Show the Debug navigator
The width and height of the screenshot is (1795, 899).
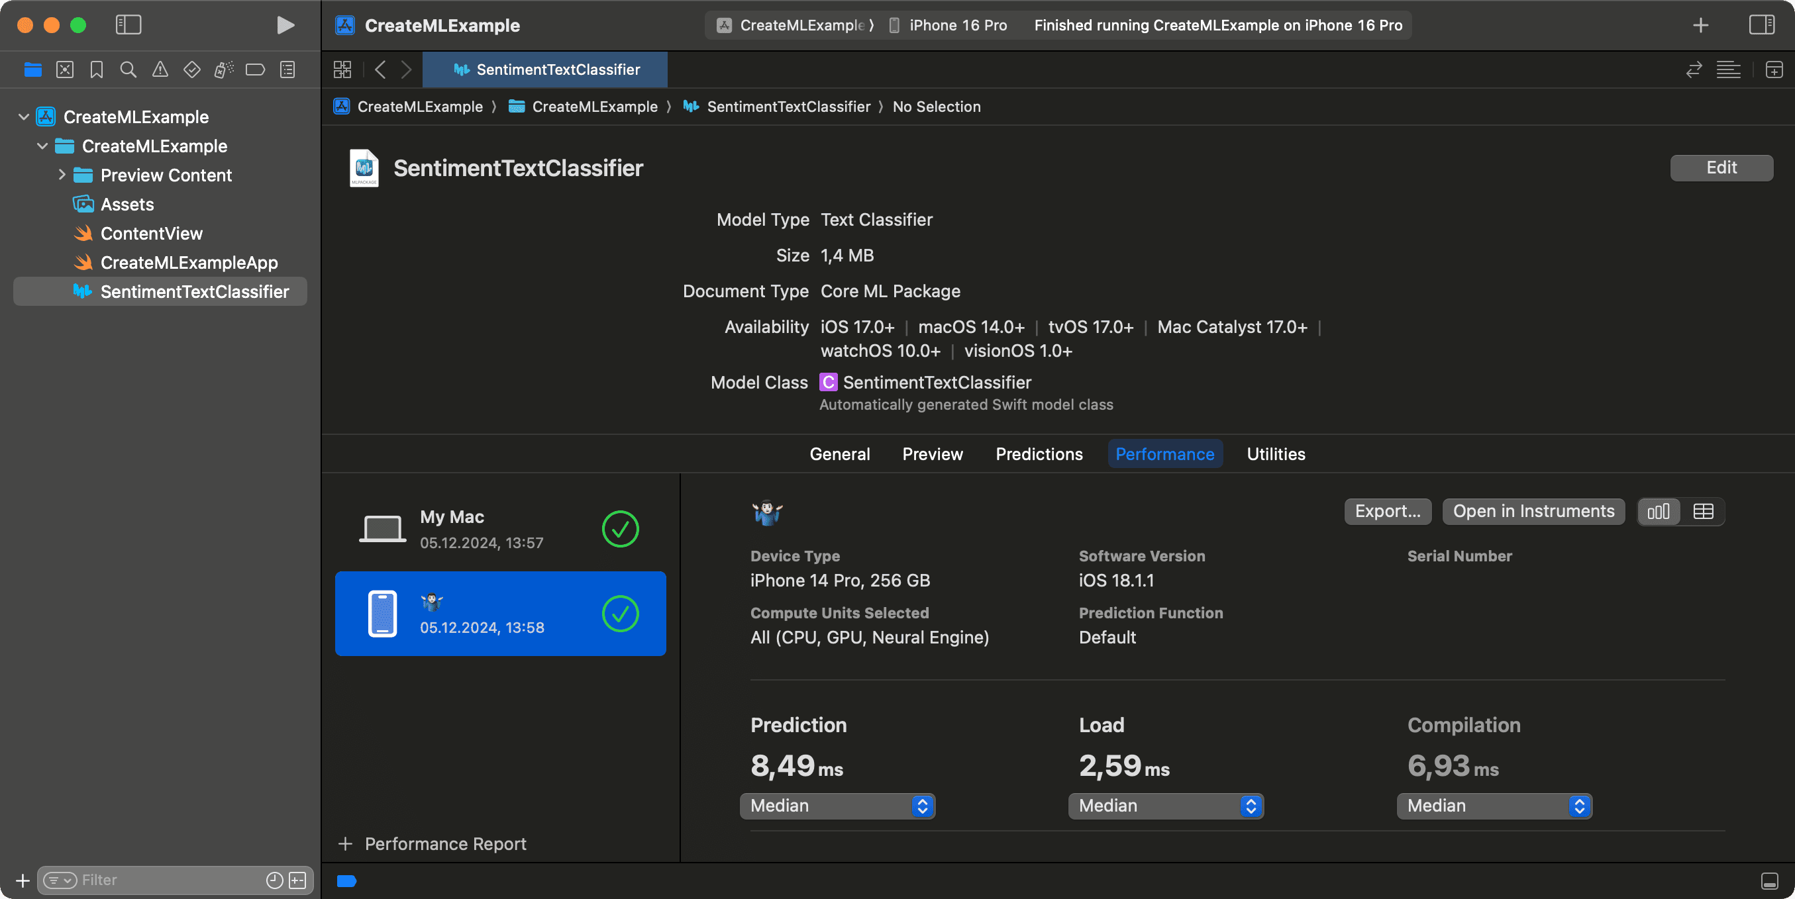click(x=224, y=70)
